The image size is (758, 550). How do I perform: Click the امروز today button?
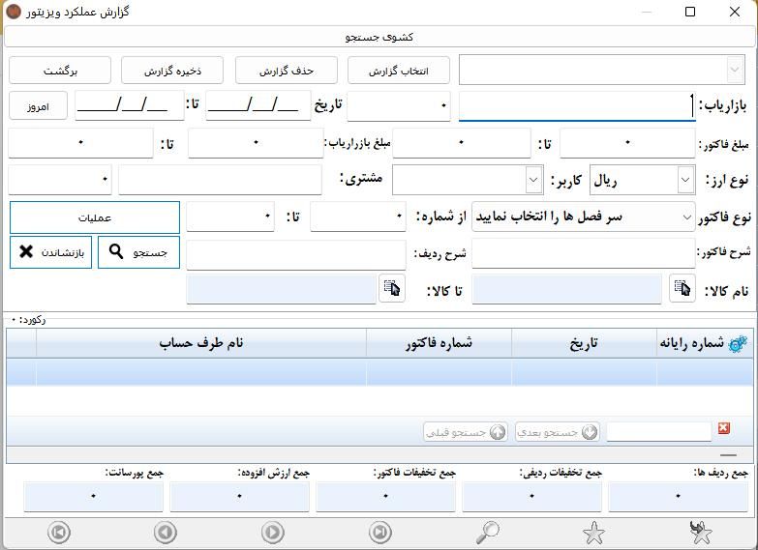[x=39, y=105]
